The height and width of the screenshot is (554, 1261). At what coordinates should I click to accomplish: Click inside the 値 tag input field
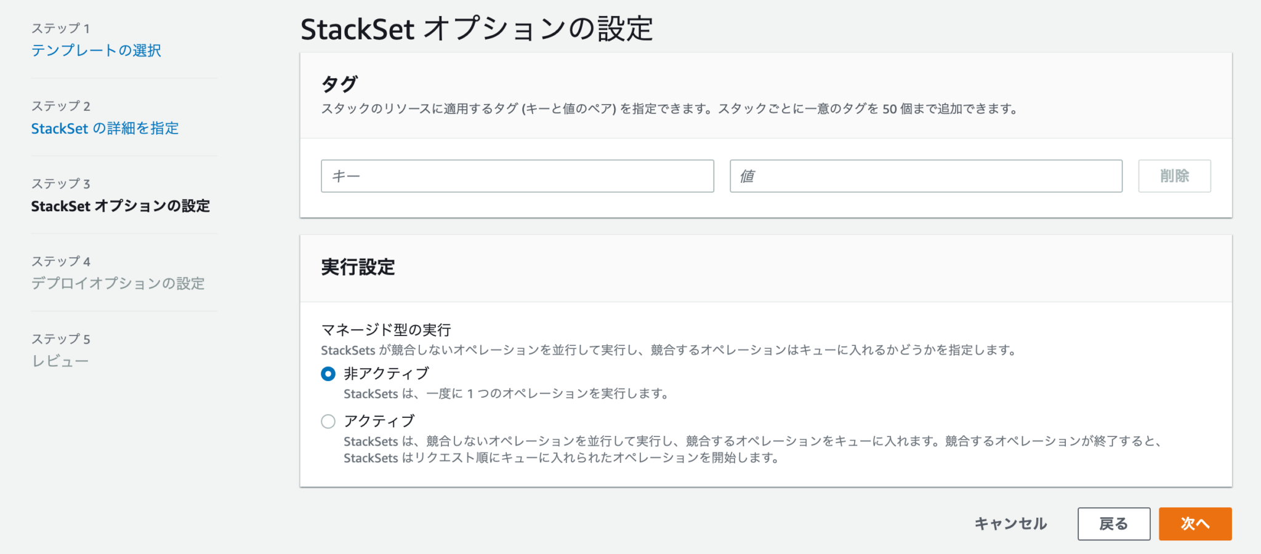[926, 176]
